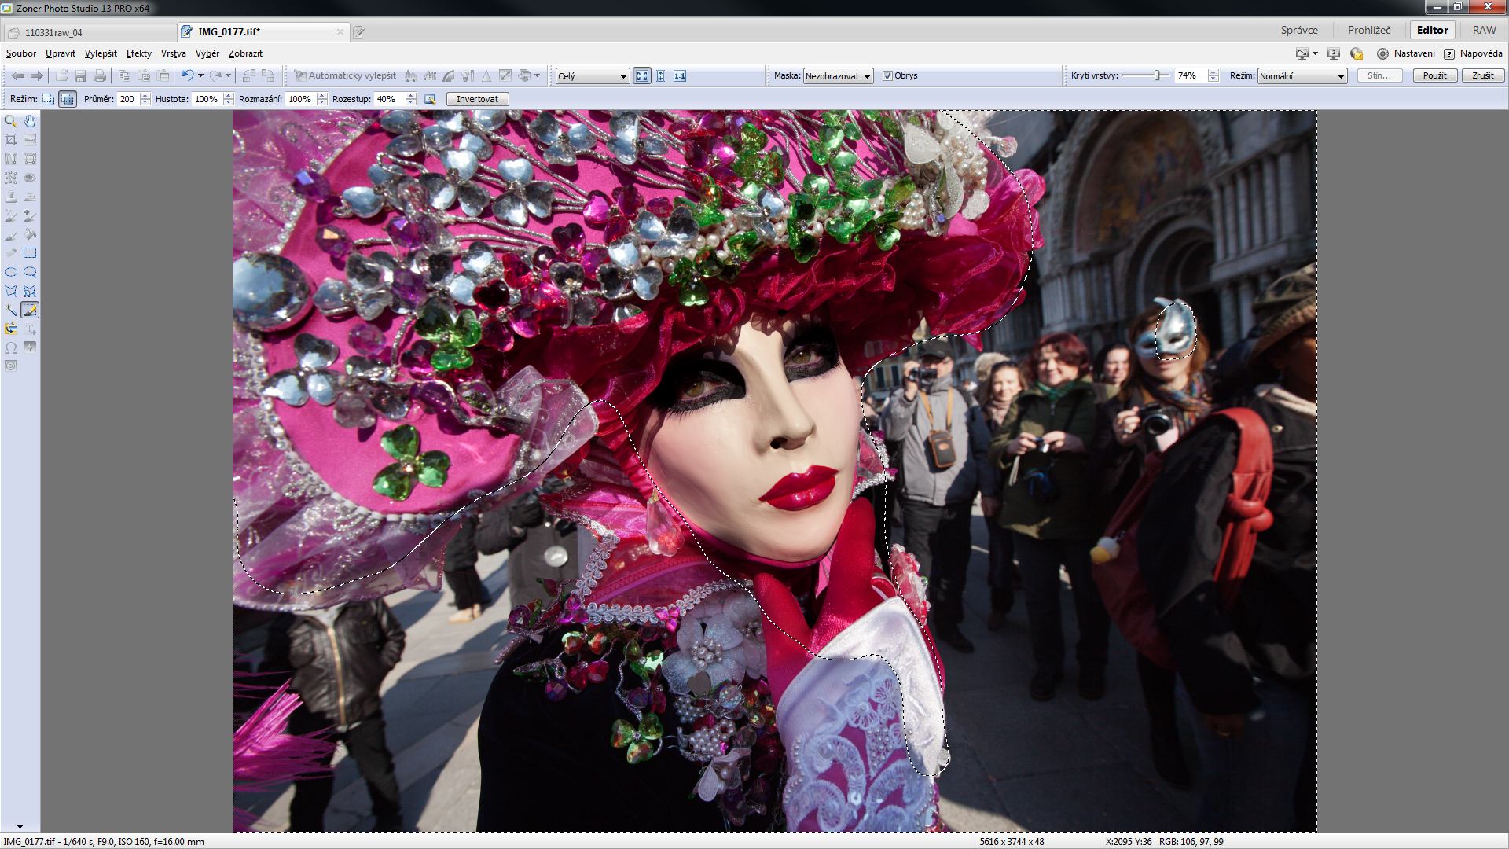
Task: Adjust the Krytí vrstvy opacity slider
Action: (x=1157, y=75)
